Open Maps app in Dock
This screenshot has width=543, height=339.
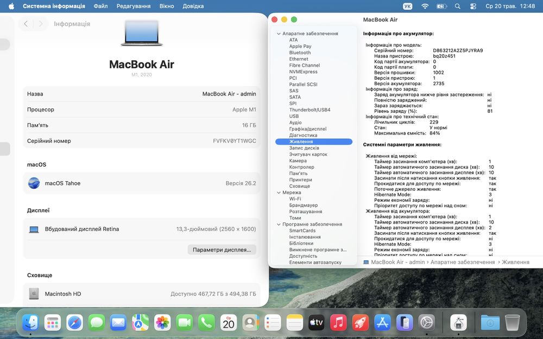[140, 323]
